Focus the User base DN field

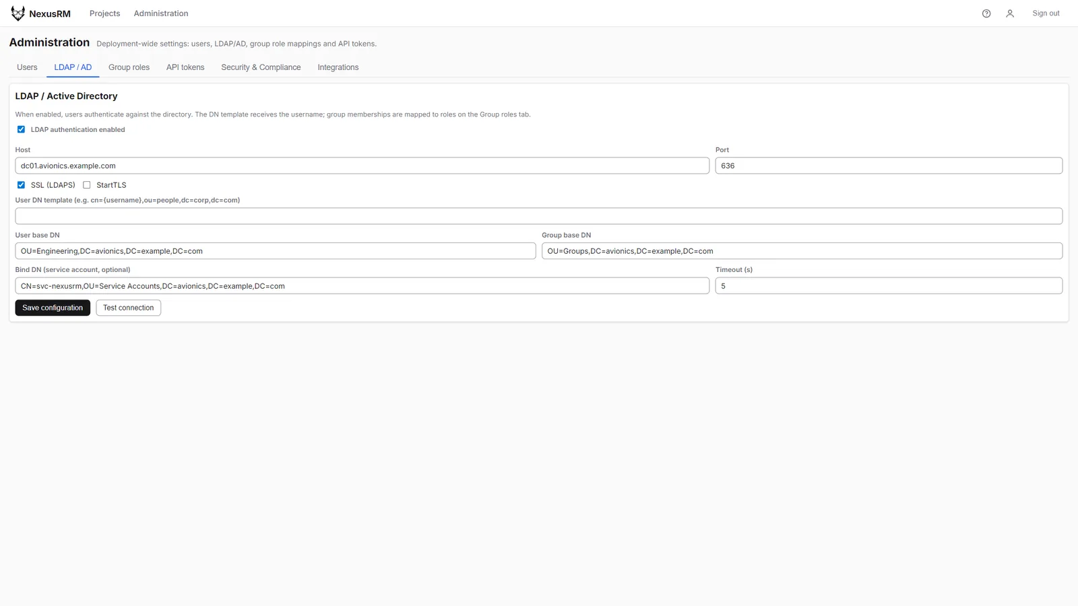pyautogui.click(x=275, y=251)
